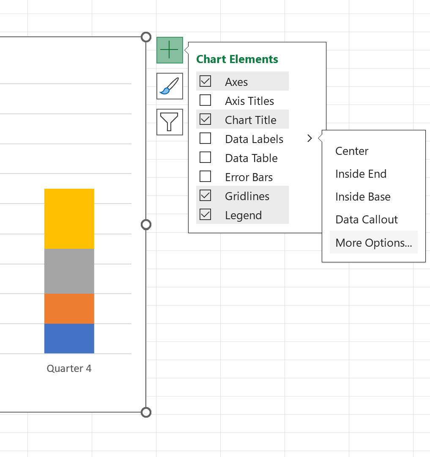This screenshot has height=457, width=430.
Task: Turn off the Gridlines checkbox
Action: 205,195
